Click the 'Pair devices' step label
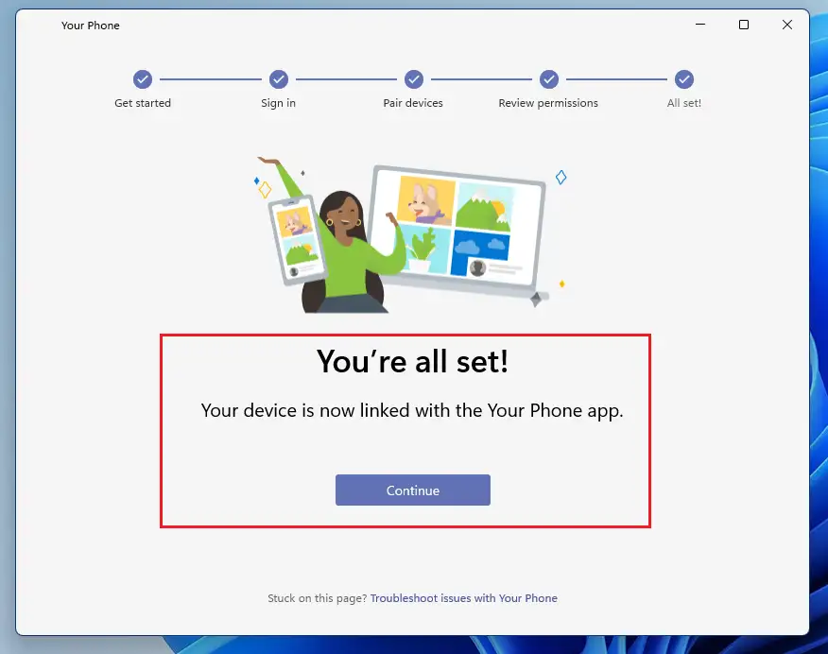The image size is (828, 654). coord(413,103)
